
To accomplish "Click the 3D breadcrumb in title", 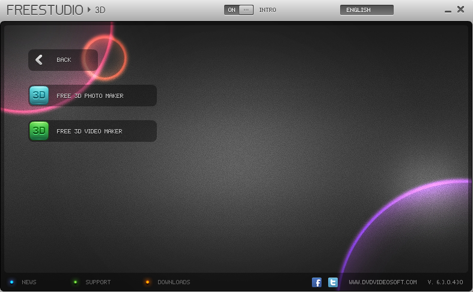I will (x=100, y=10).
